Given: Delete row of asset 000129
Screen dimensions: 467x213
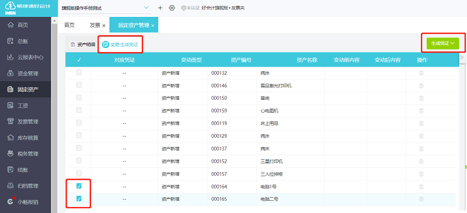Looking at the screenshot, I should [x=421, y=136].
